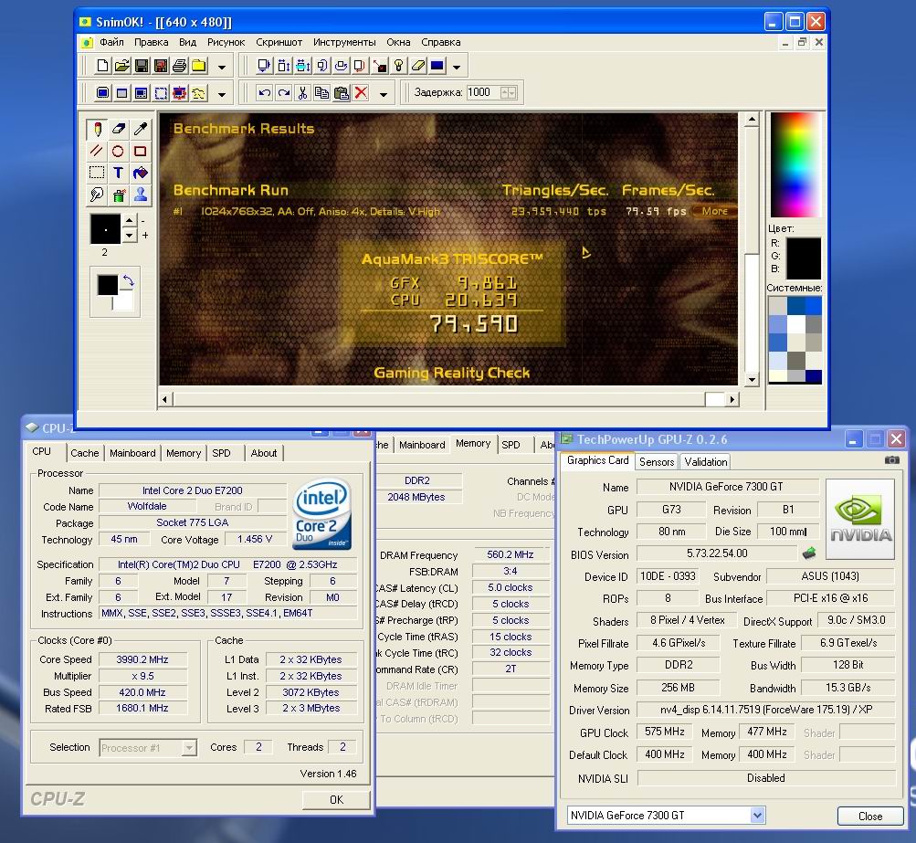Switch to the Sensors tab in GPU-Z
This screenshot has width=916, height=843.
657,461
